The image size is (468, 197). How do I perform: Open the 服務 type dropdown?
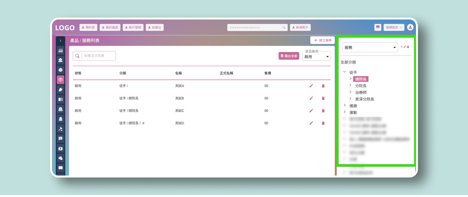click(370, 47)
